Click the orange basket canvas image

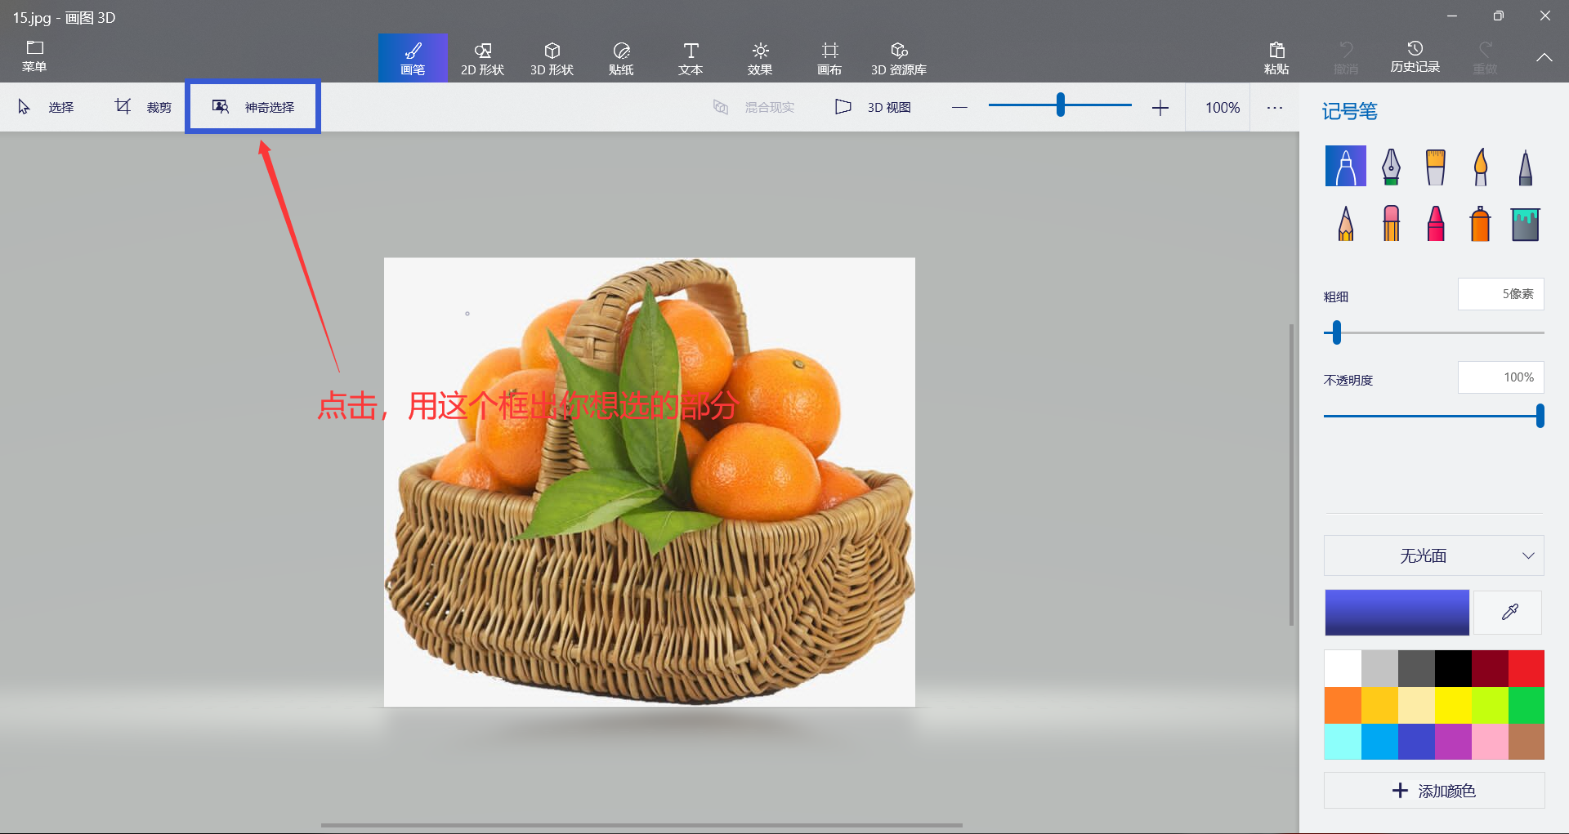(650, 482)
